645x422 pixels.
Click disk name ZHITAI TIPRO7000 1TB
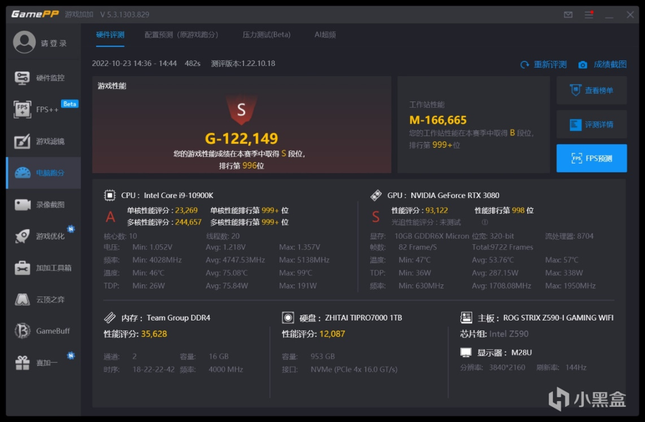coord(364,318)
